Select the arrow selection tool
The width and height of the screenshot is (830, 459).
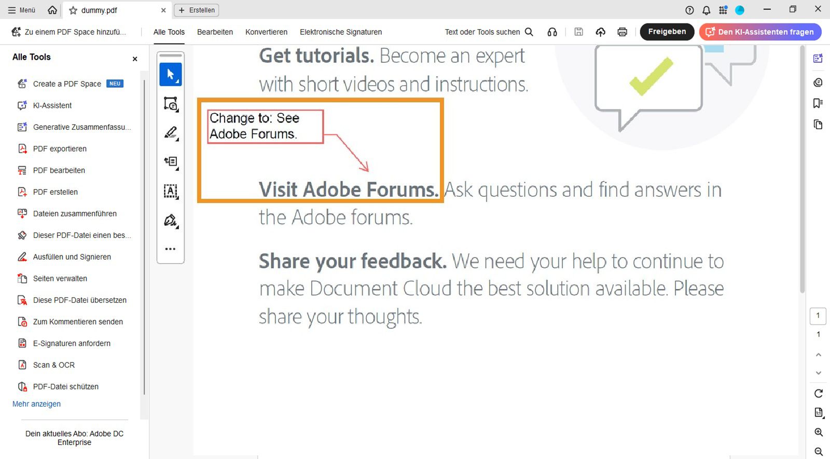(171, 75)
